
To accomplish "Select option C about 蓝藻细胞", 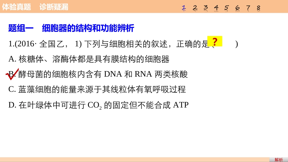I will tap(97, 89).
